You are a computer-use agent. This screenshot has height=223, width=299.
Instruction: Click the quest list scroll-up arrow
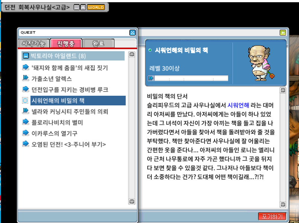point(132,55)
